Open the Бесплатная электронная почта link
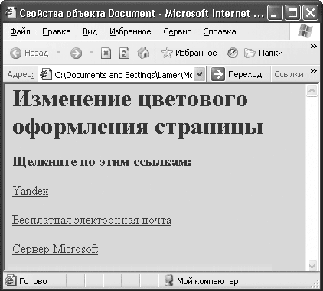Screen dimensions: 323x291 point(92,220)
